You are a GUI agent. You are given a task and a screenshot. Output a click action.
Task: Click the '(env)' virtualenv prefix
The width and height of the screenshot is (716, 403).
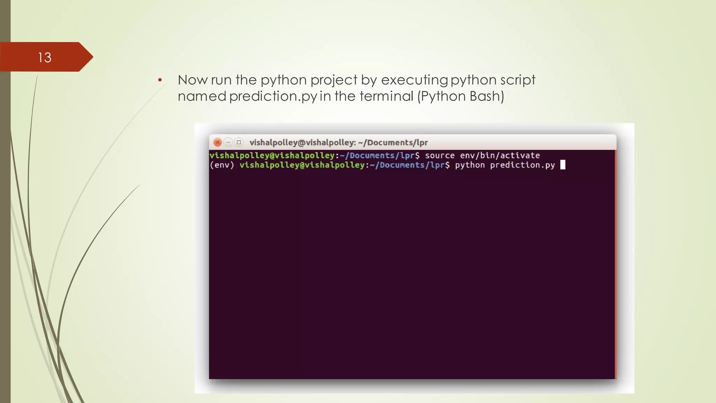(x=222, y=165)
